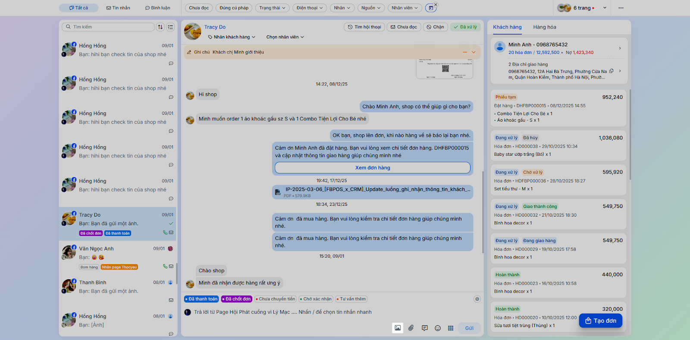690x340 pixels.
Task: Open the Nhãn filter dropdown
Action: (342, 8)
